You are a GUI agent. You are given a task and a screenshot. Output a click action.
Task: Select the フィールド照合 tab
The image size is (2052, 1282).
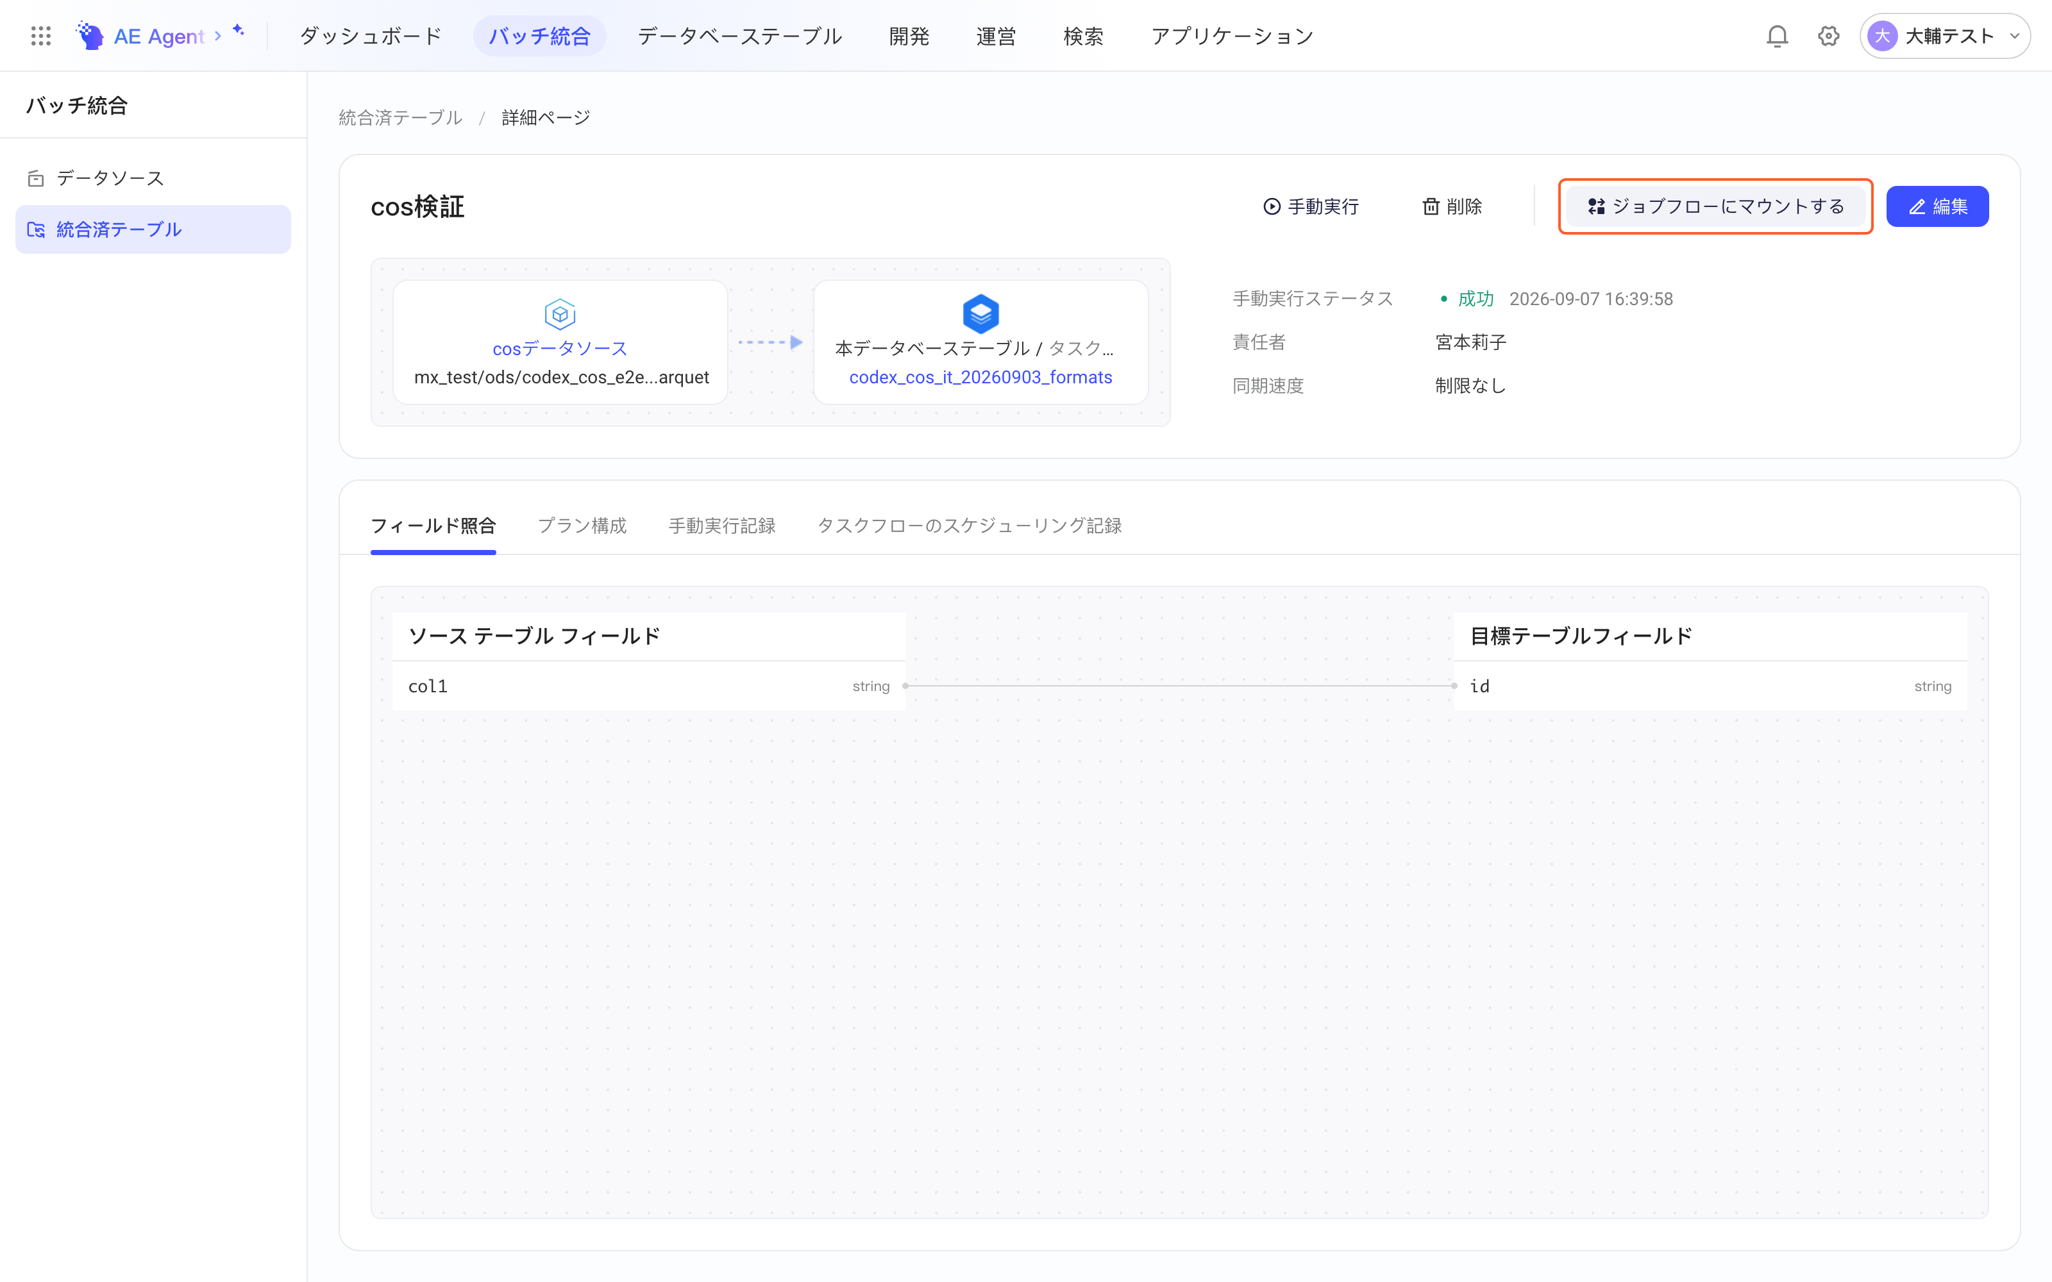[433, 526]
